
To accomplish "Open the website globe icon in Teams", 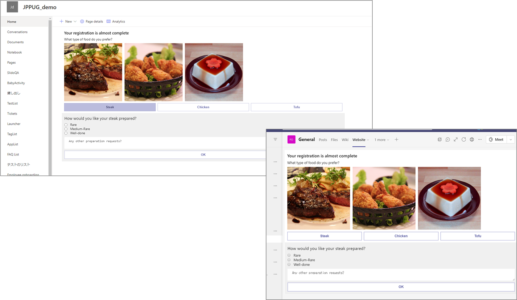I will pyautogui.click(x=472, y=140).
